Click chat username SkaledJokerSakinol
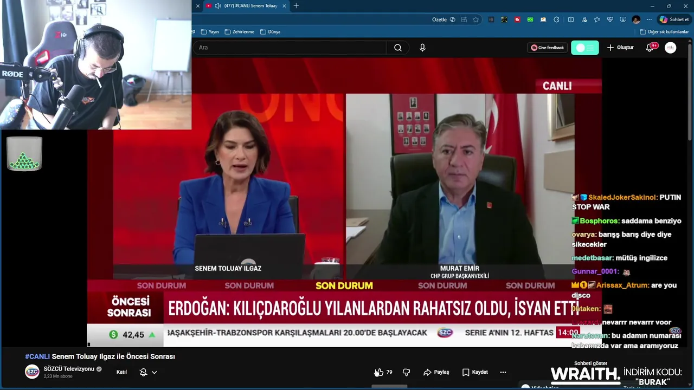The image size is (694, 390). [622, 198]
